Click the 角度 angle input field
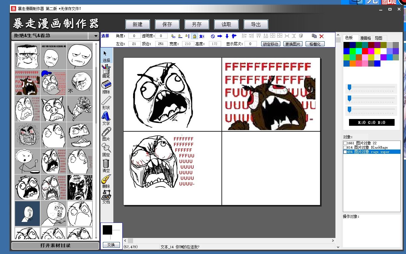The height and width of the screenshot is (254, 406). pyautogui.click(x=134, y=36)
